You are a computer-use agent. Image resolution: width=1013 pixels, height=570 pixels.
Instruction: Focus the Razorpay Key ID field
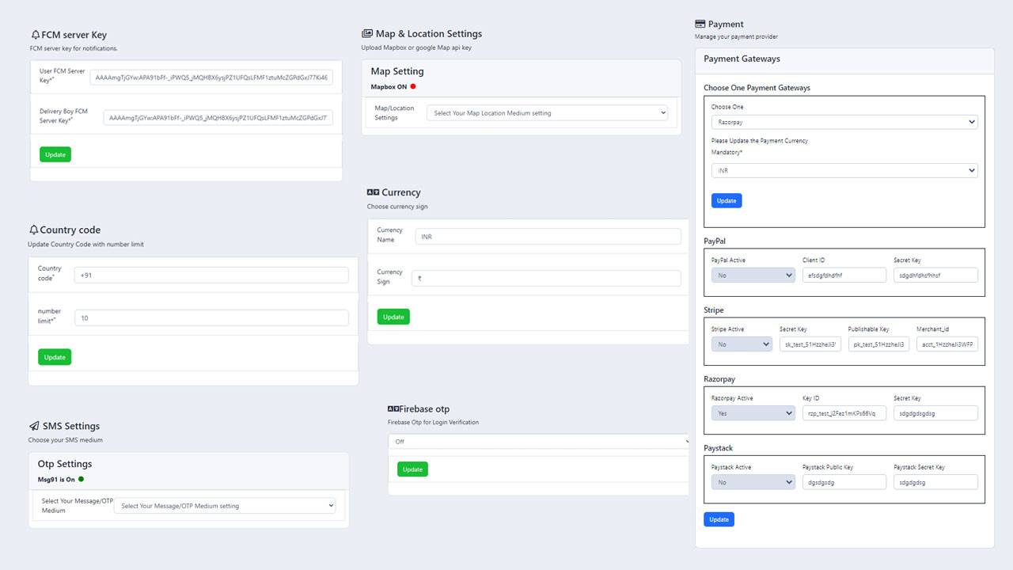844,413
